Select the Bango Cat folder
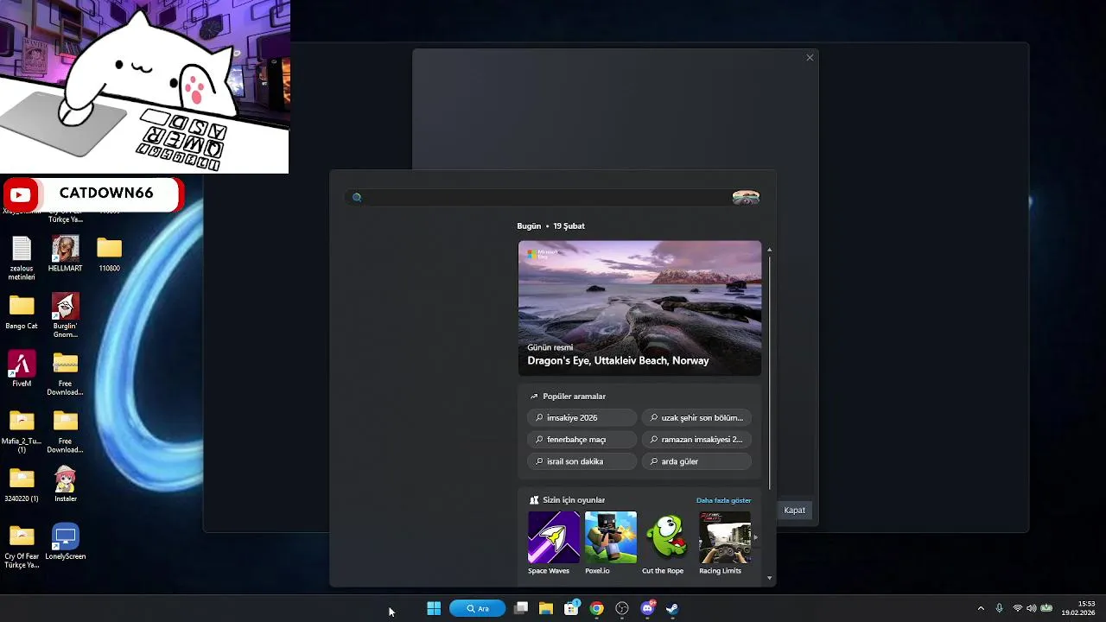The image size is (1106, 622). (x=22, y=312)
